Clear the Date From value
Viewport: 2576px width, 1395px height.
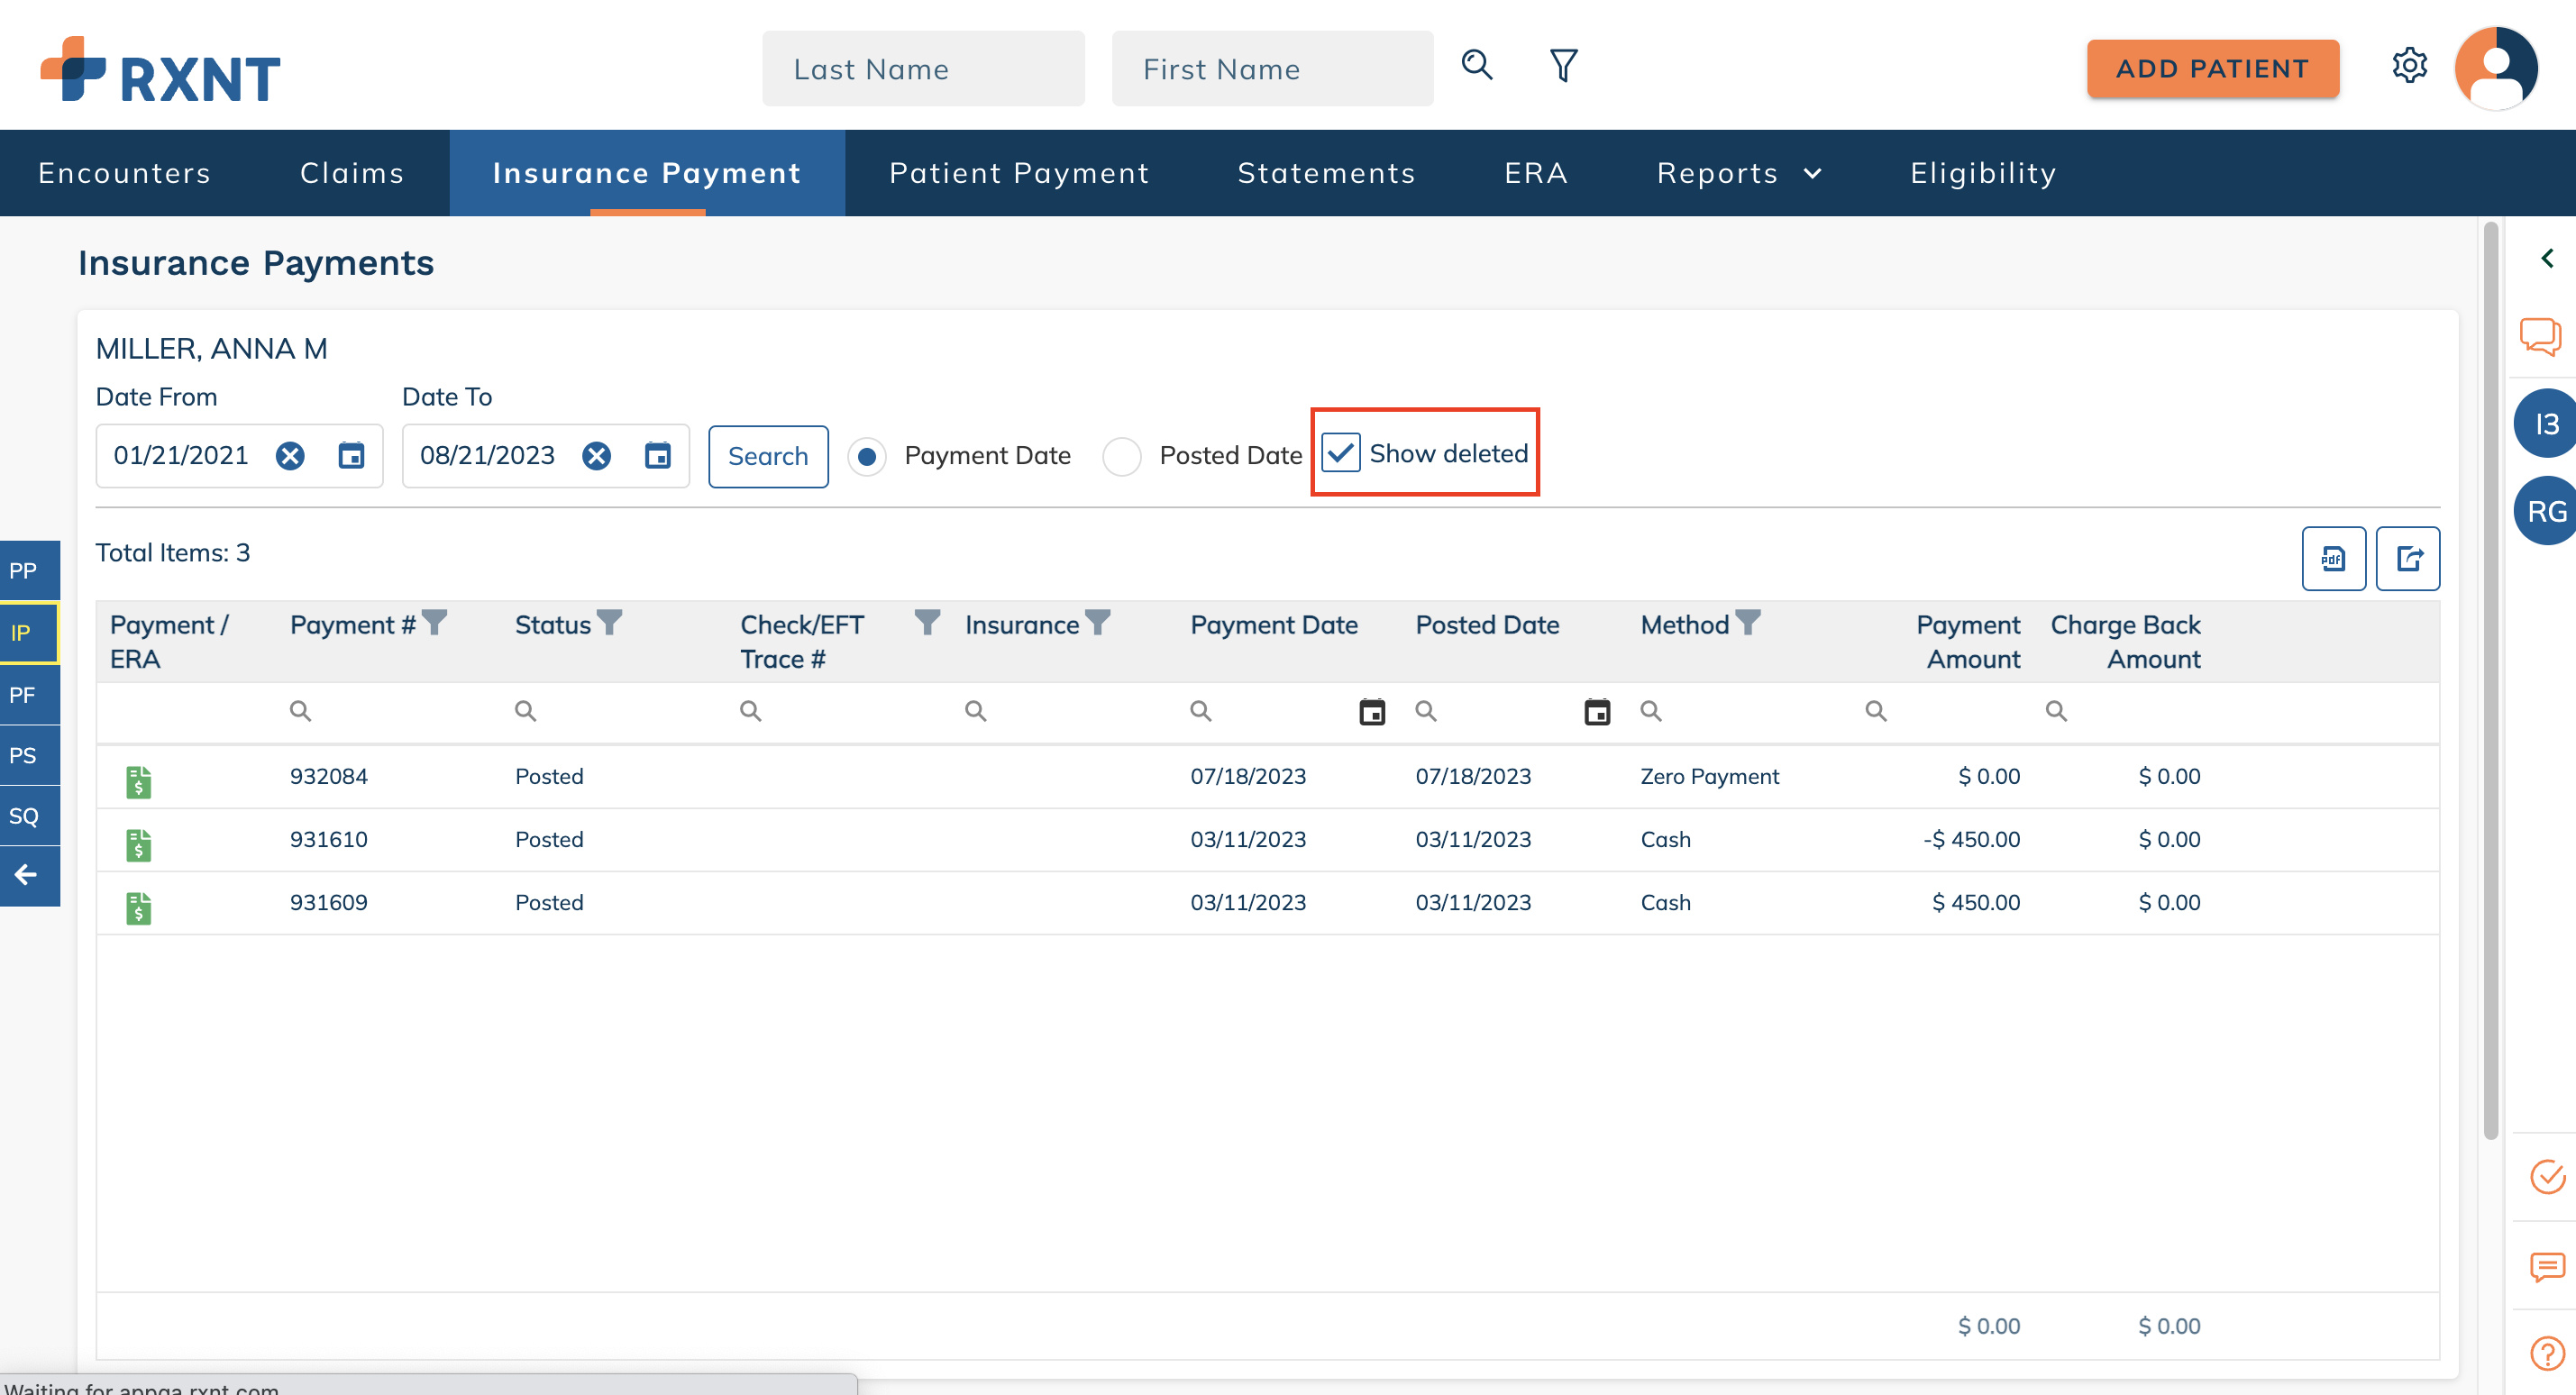[x=290, y=456]
